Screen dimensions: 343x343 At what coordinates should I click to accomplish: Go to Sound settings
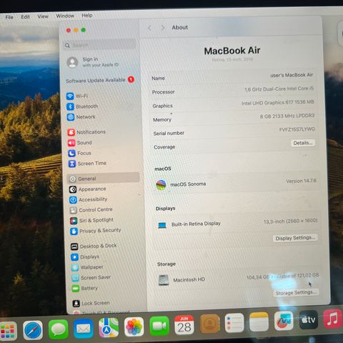80,142
